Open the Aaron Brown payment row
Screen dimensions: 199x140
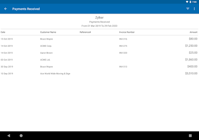pyautogui.click(x=99, y=53)
